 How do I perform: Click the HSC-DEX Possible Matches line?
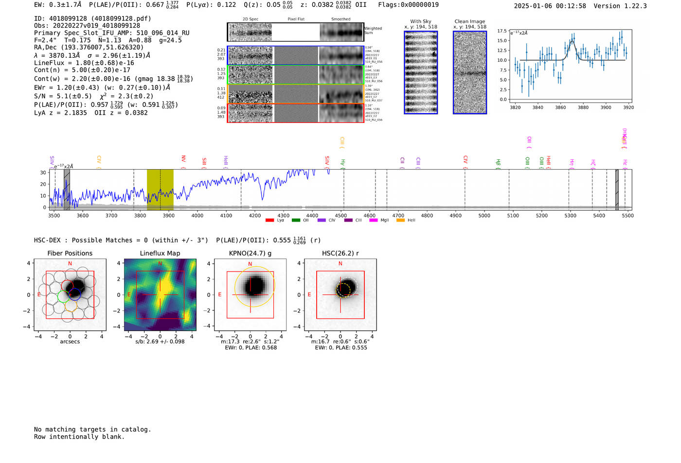point(177,240)
